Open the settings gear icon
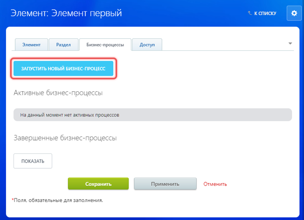The image size is (304, 220). pyautogui.click(x=294, y=13)
